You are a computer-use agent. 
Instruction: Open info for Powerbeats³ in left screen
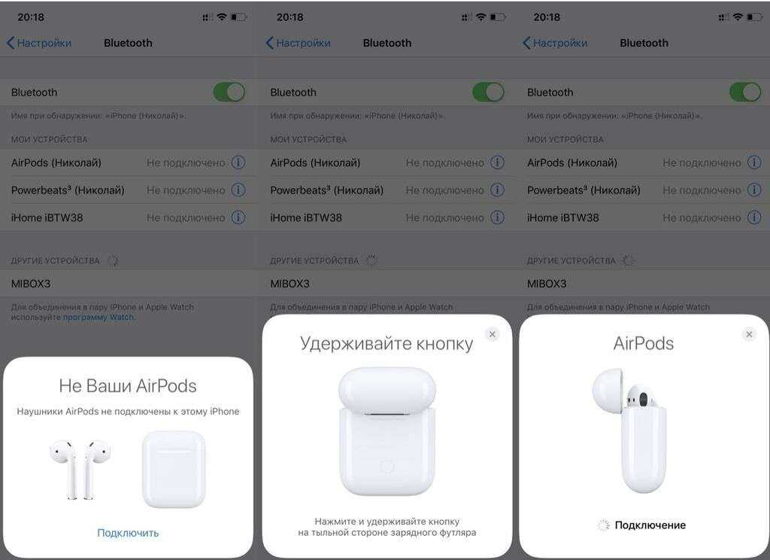[x=238, y=190]
